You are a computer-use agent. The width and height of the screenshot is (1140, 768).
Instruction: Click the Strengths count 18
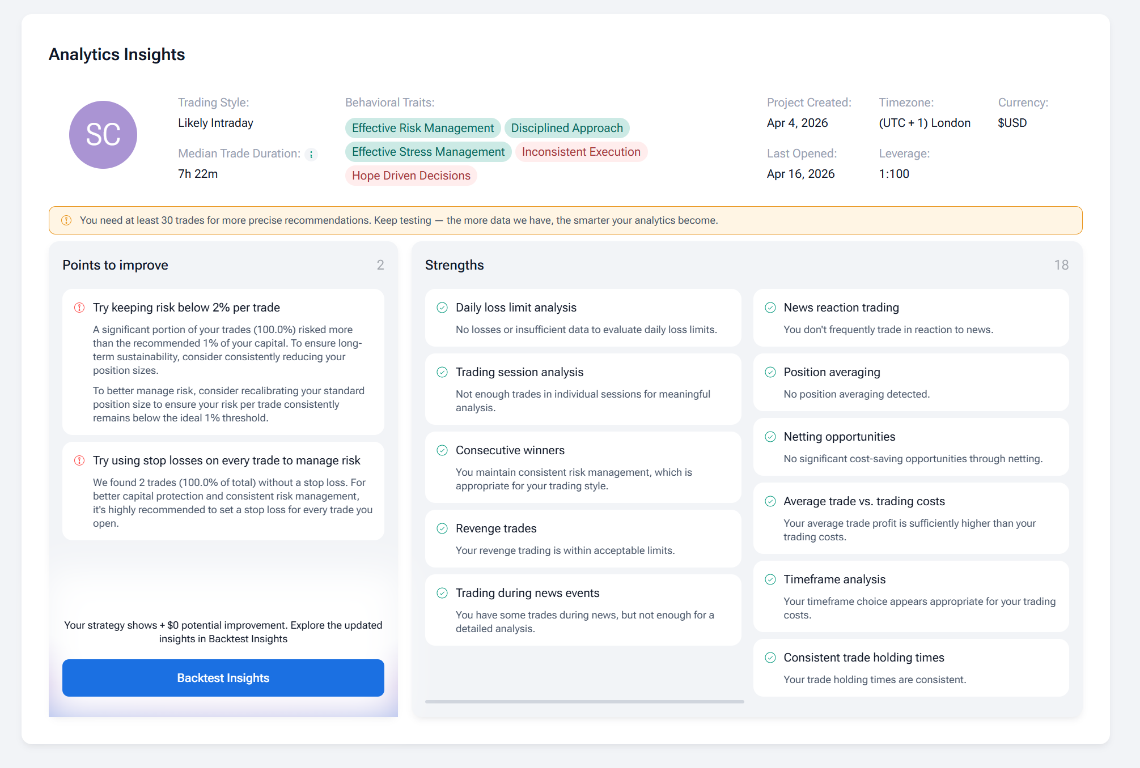(x=1061, y=265)
